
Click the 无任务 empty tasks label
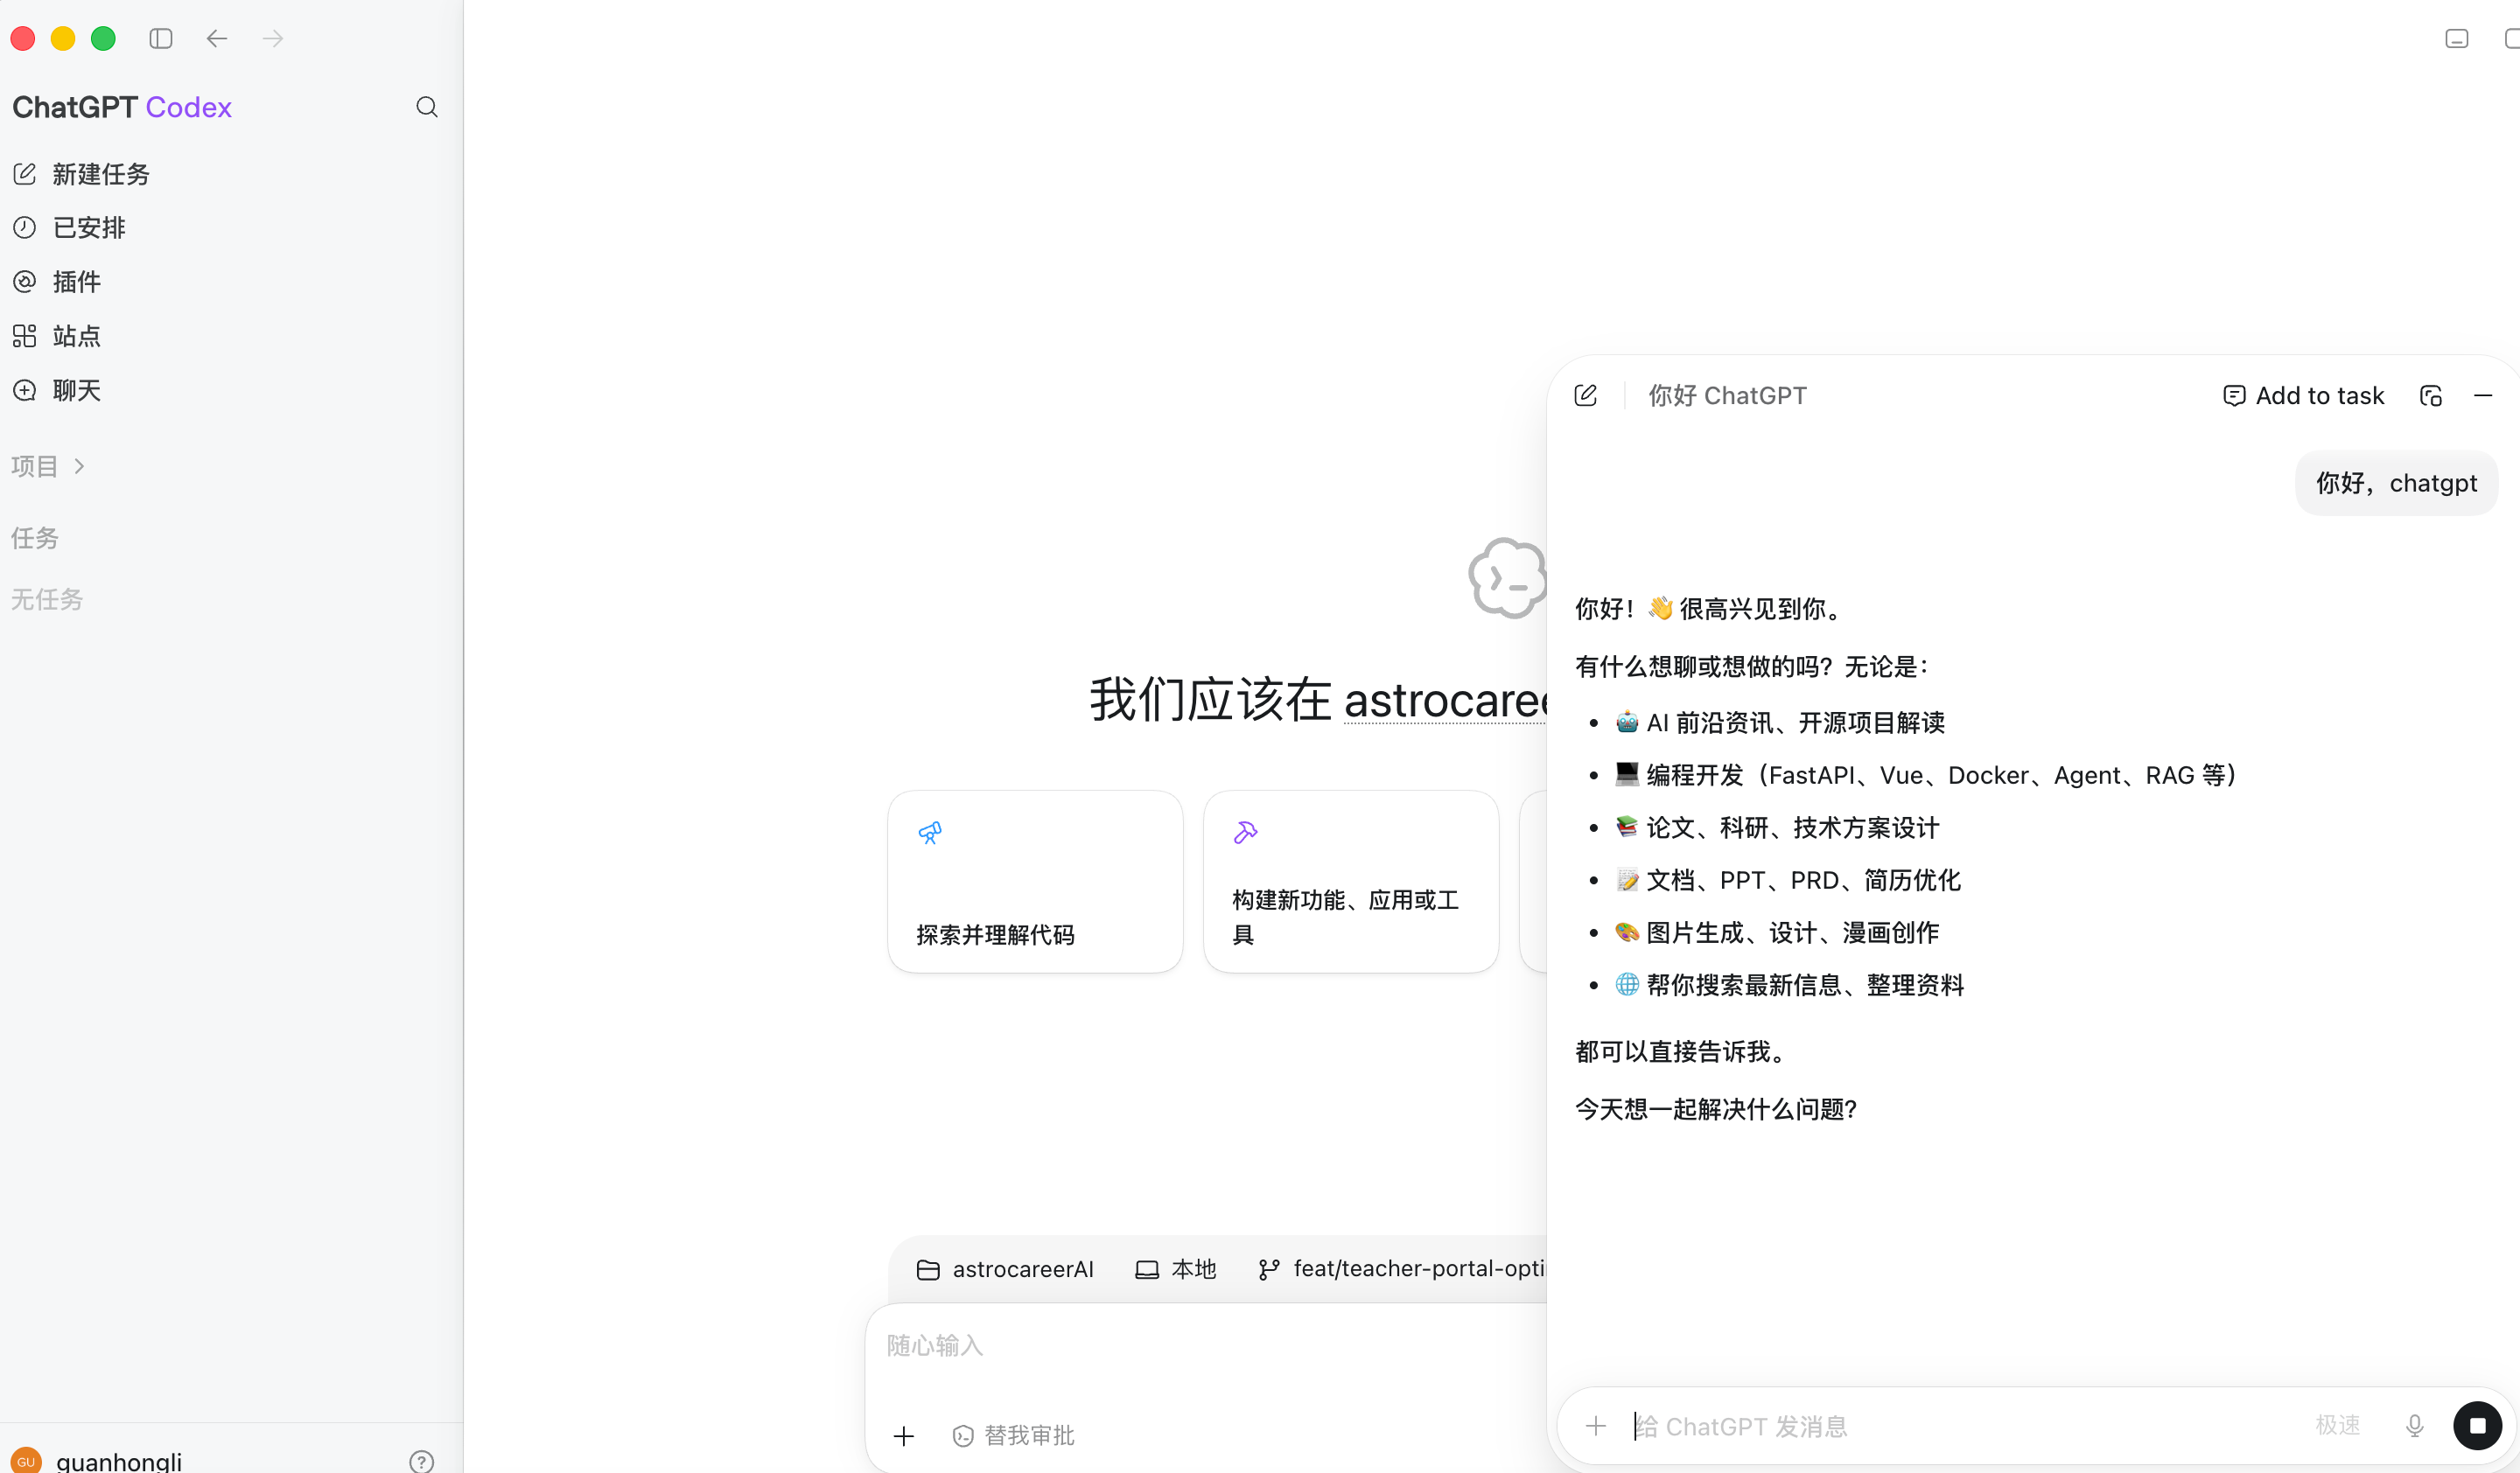47,599
